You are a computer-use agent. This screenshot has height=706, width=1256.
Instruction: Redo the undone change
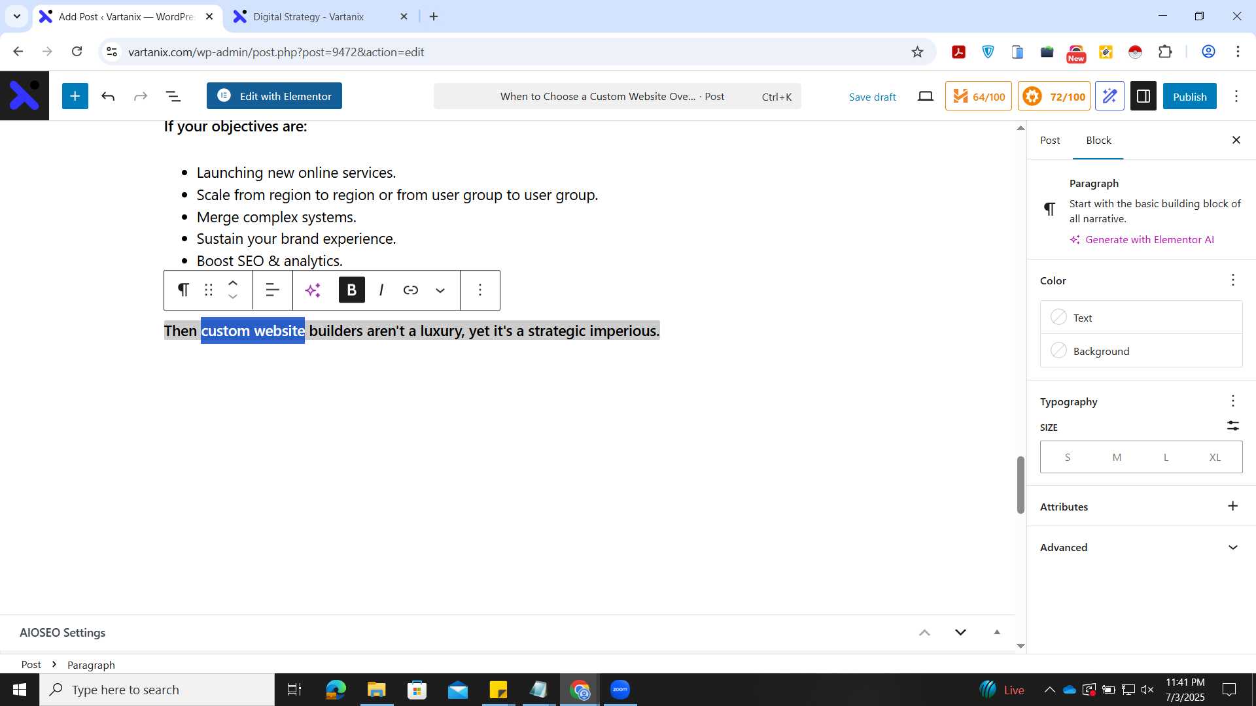point(141,97)
